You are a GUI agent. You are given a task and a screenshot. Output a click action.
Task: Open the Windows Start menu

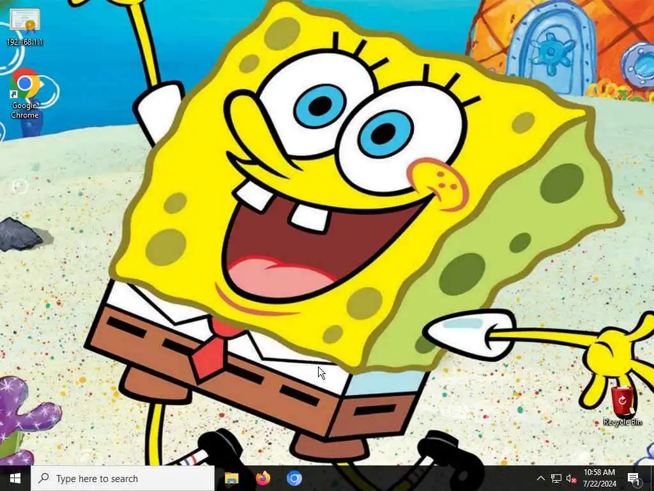(x=15, y=478)
